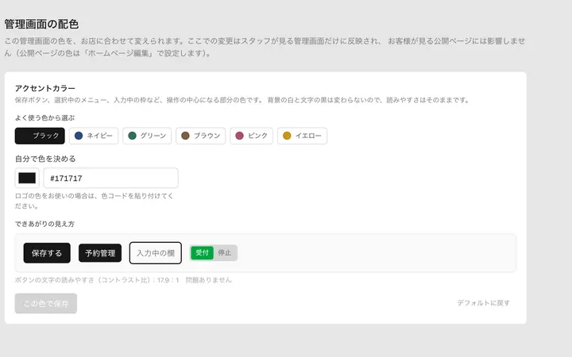Click the contrast ratio 17.9 : 1 text

(168, 280)
